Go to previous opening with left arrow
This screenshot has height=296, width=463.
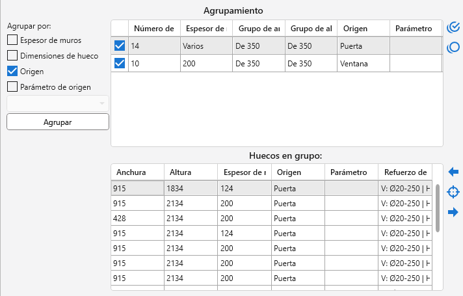click(454, 172)
